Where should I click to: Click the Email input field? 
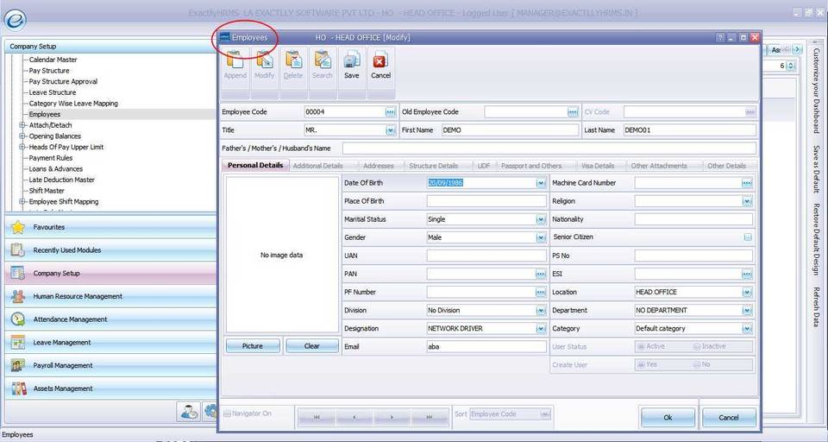486,347
